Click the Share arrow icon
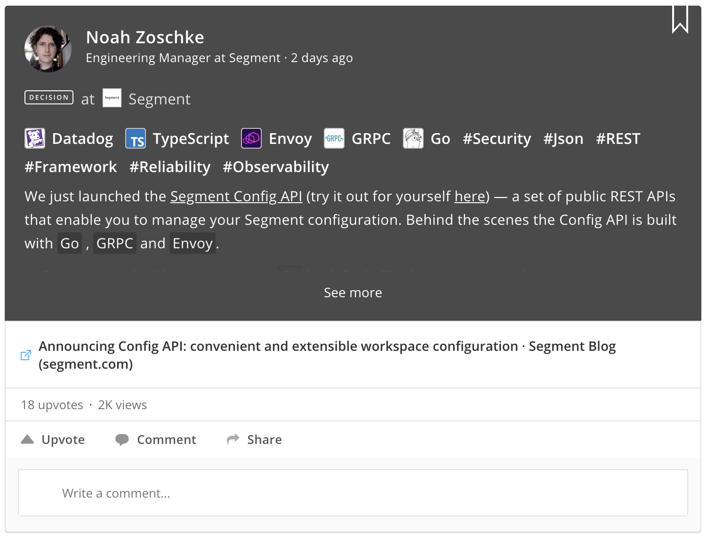The image size is (707, 538). [x=233, y=439]
